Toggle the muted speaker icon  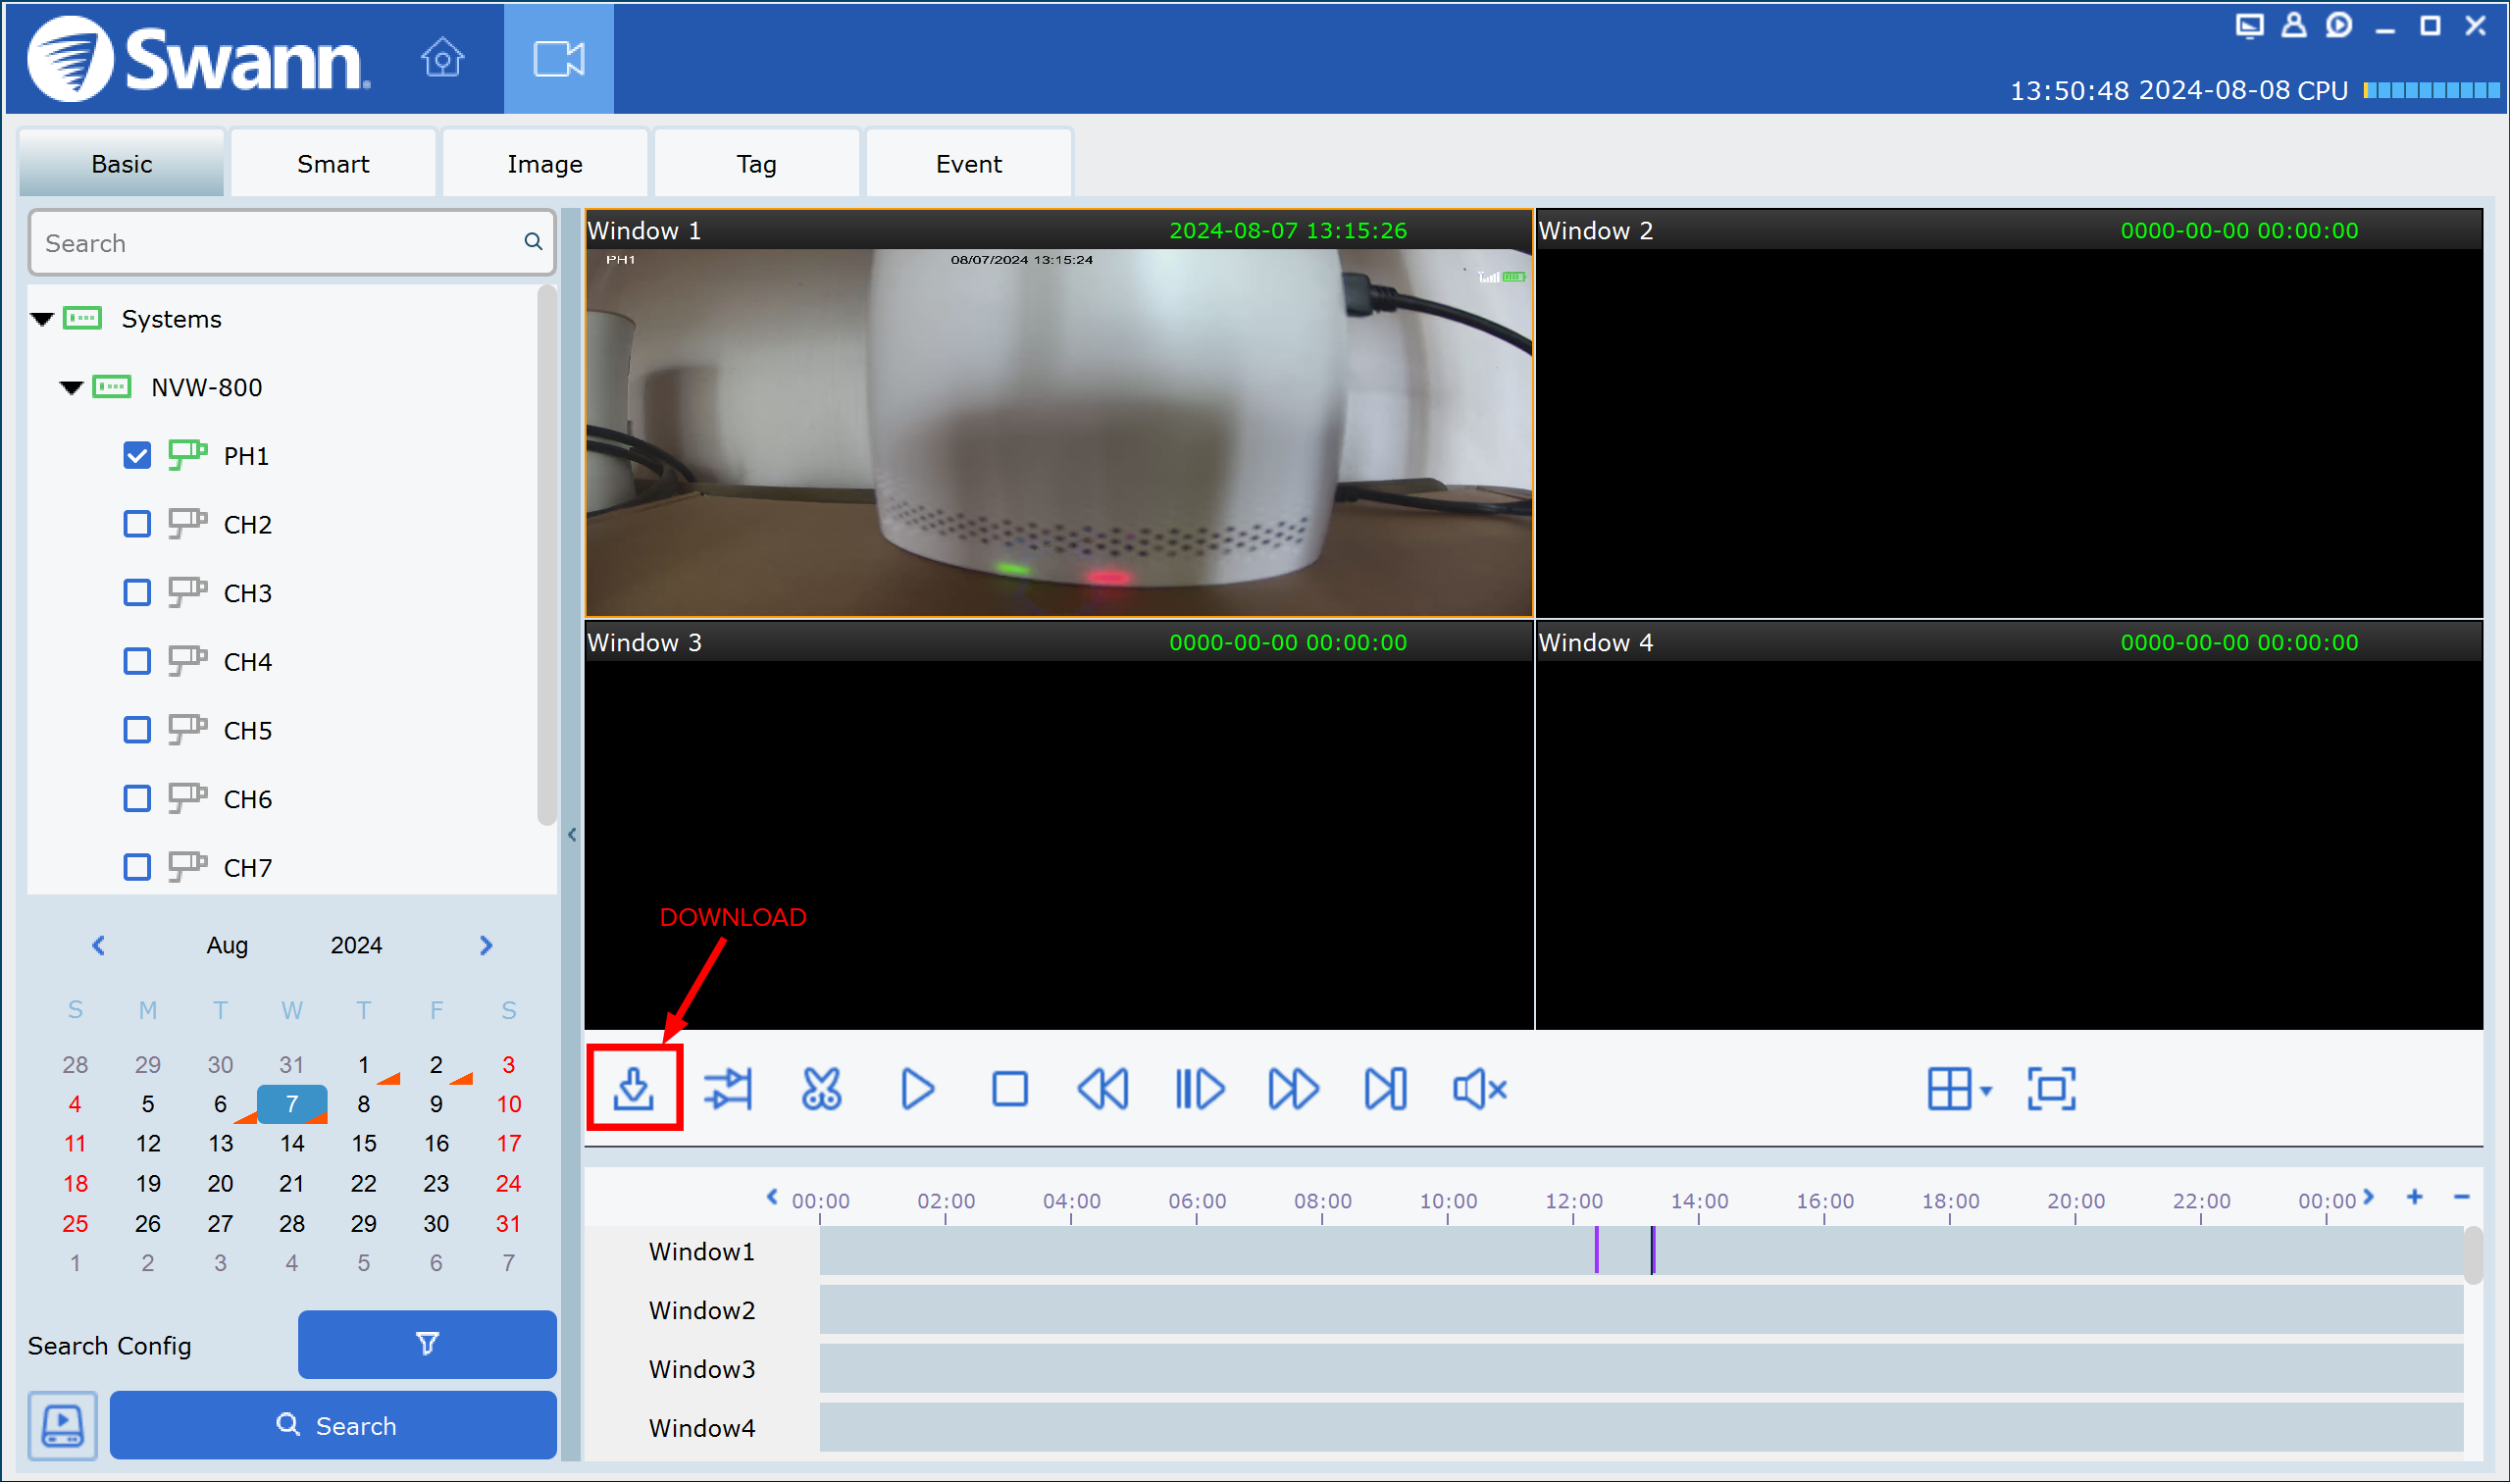[x=1481, y=1089]
